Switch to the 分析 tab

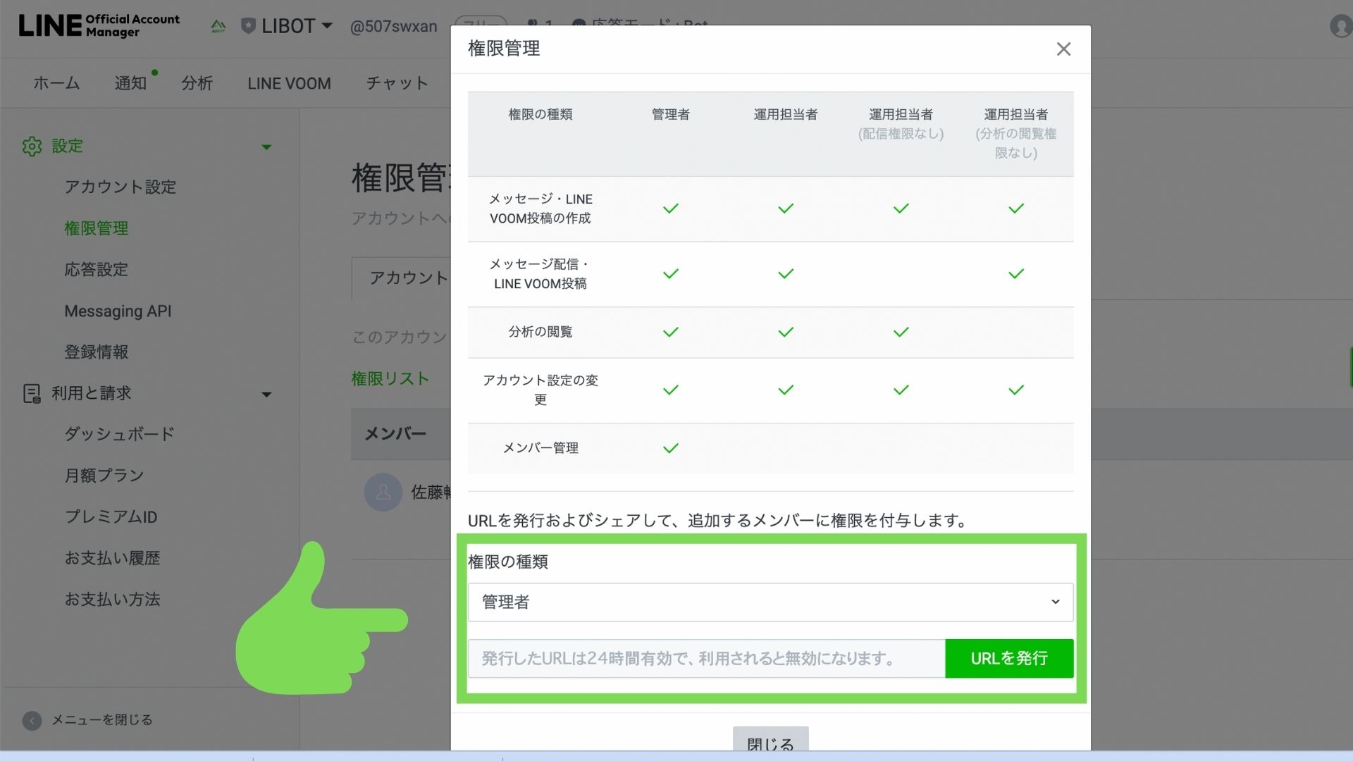pos(197,83)
